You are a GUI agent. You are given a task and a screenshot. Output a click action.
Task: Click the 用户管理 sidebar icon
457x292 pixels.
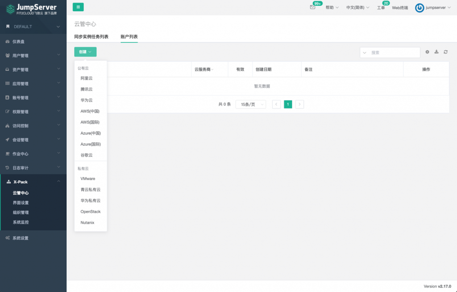pos(7,55)
